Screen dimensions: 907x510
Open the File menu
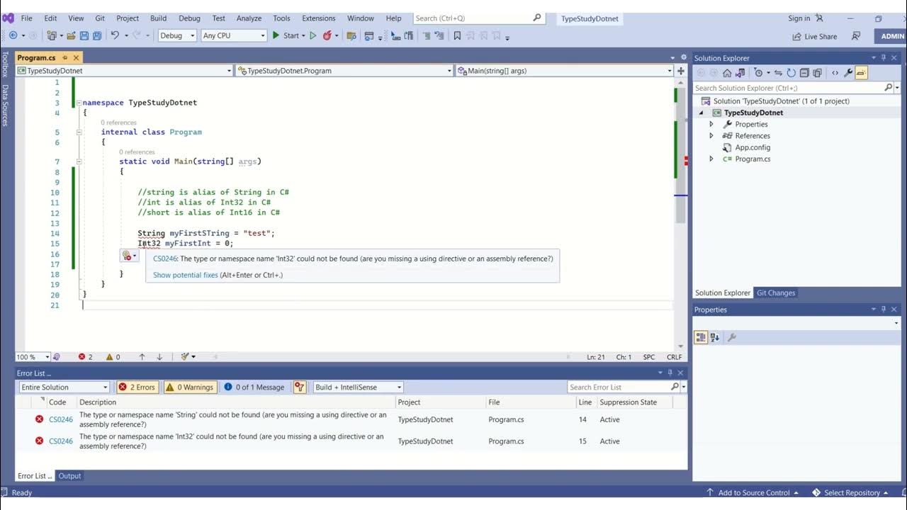26,18
